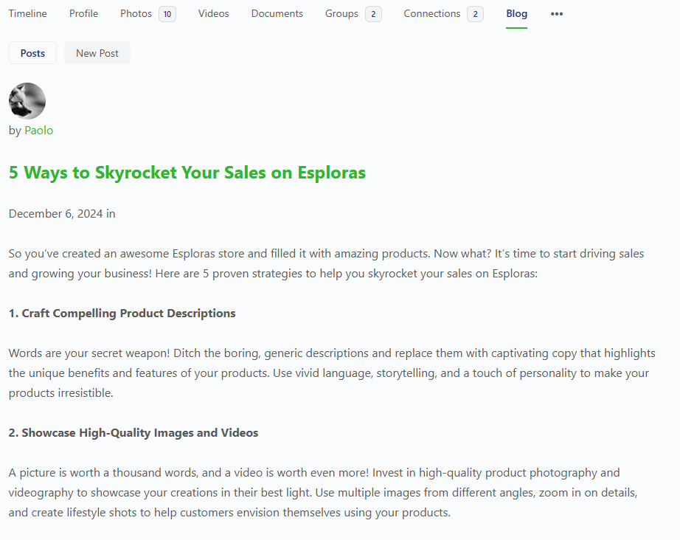680x540 pixels.
Task: Click the Connections count badge 2
Action: coord(475,14)
